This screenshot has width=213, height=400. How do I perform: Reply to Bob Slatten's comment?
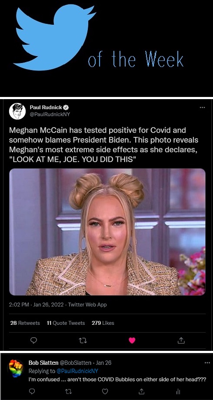[32, 391]
